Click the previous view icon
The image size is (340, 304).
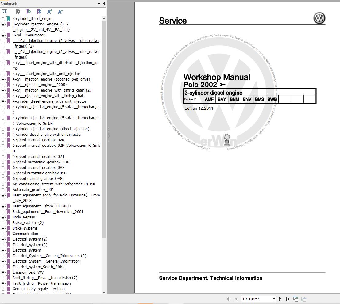click(296, 299)
